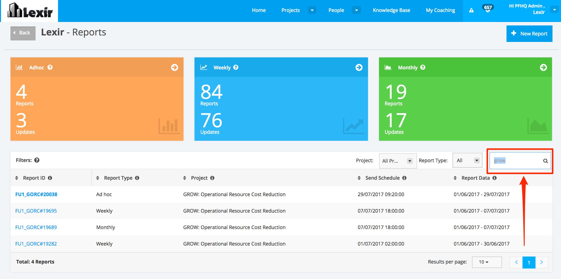This screenshot has width=561, height=279.
Task: Click info icon beside Send Schedule
Action: coord(404,178)
